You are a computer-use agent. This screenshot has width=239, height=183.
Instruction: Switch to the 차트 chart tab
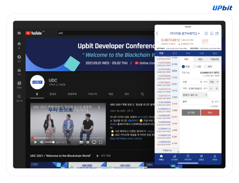tap(188, 53)
